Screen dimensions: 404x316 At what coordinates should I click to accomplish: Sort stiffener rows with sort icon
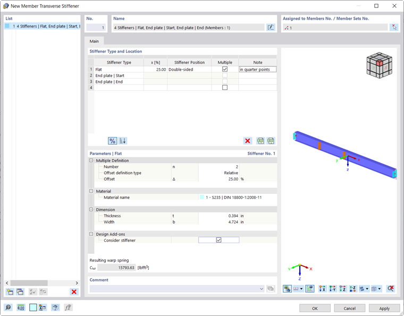[123, 141]
